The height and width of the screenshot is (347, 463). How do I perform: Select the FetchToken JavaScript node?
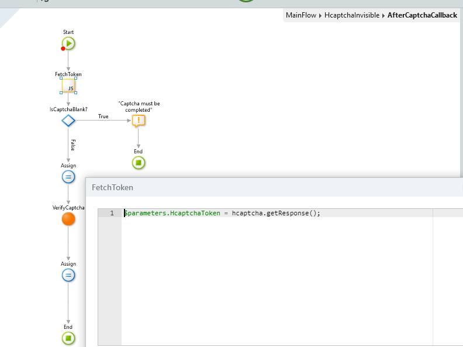68,87
